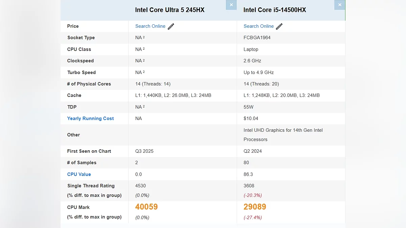Click the -27.4% CPU Mark difference
The image size is (406, 228).
click(253, 218)
